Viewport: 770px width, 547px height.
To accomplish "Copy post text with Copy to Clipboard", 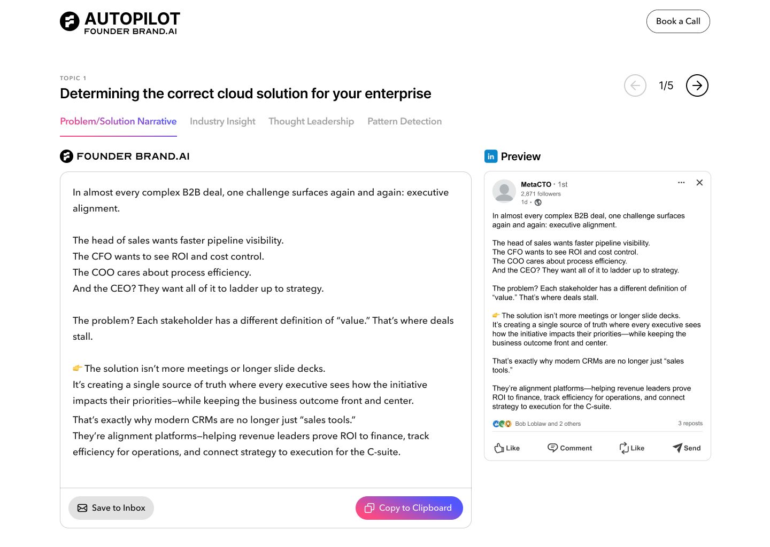I will tap(409, 508).
